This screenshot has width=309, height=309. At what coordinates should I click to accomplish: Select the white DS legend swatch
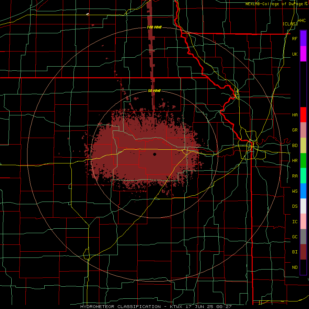point(303,206)
